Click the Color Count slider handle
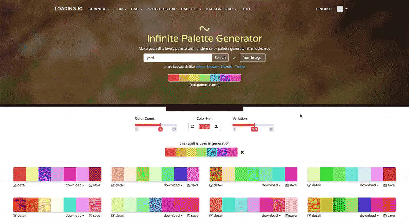The height and width of the screenshot is (224, 409). tap(161, 125)
